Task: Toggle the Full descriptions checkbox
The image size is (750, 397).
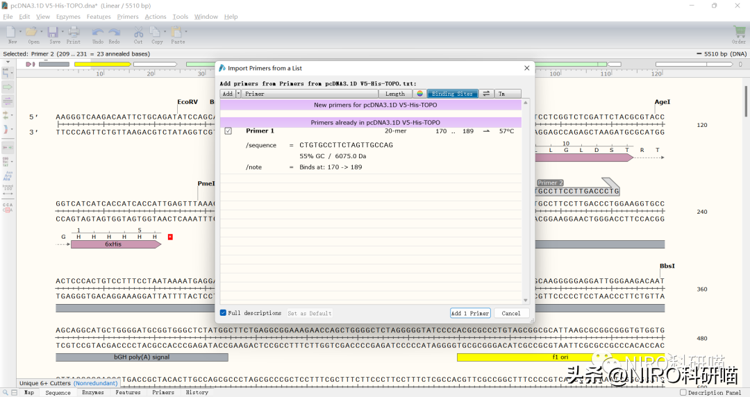Action: pos(224,313)
